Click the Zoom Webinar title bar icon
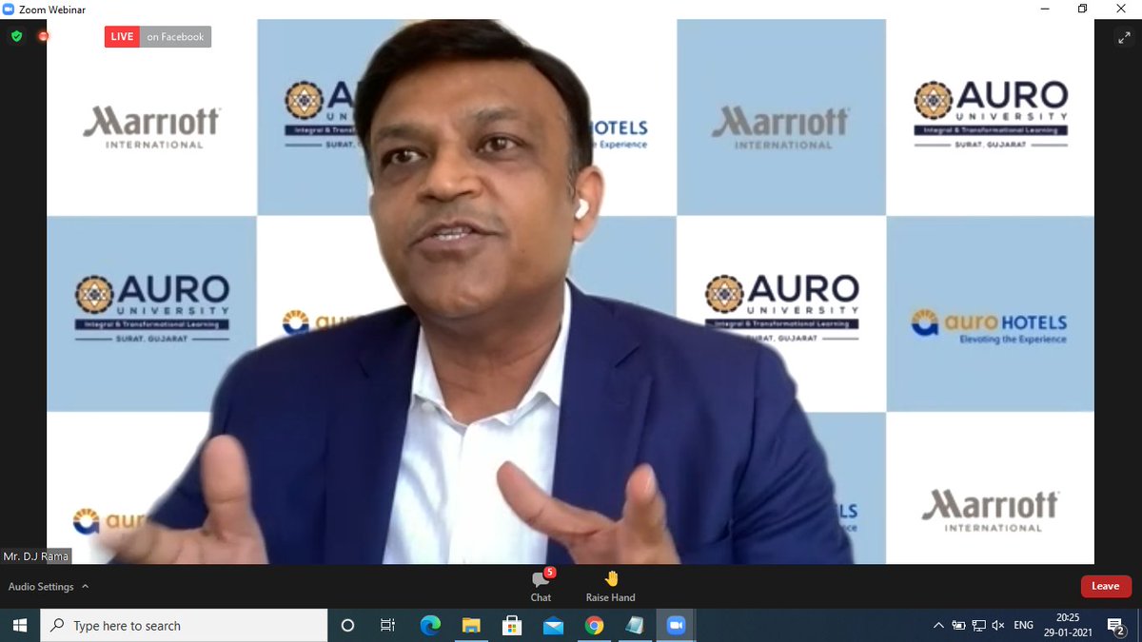The width and height of the screenshot is (1142, 642). coord(9,10)
